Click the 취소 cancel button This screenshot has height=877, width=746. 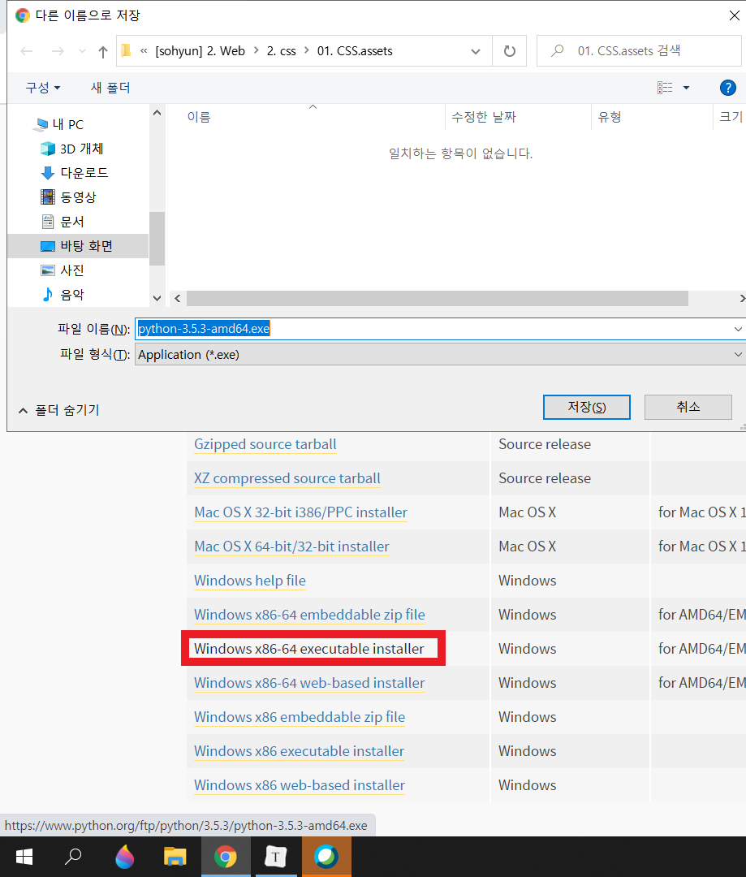pos(688,407)
